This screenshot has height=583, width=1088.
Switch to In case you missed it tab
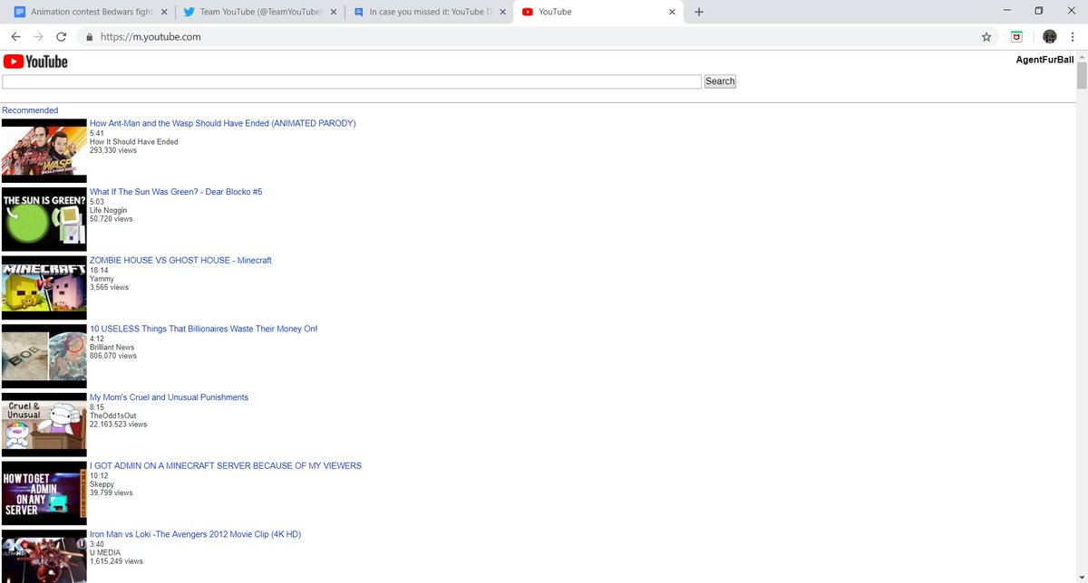tap(428, 12)
